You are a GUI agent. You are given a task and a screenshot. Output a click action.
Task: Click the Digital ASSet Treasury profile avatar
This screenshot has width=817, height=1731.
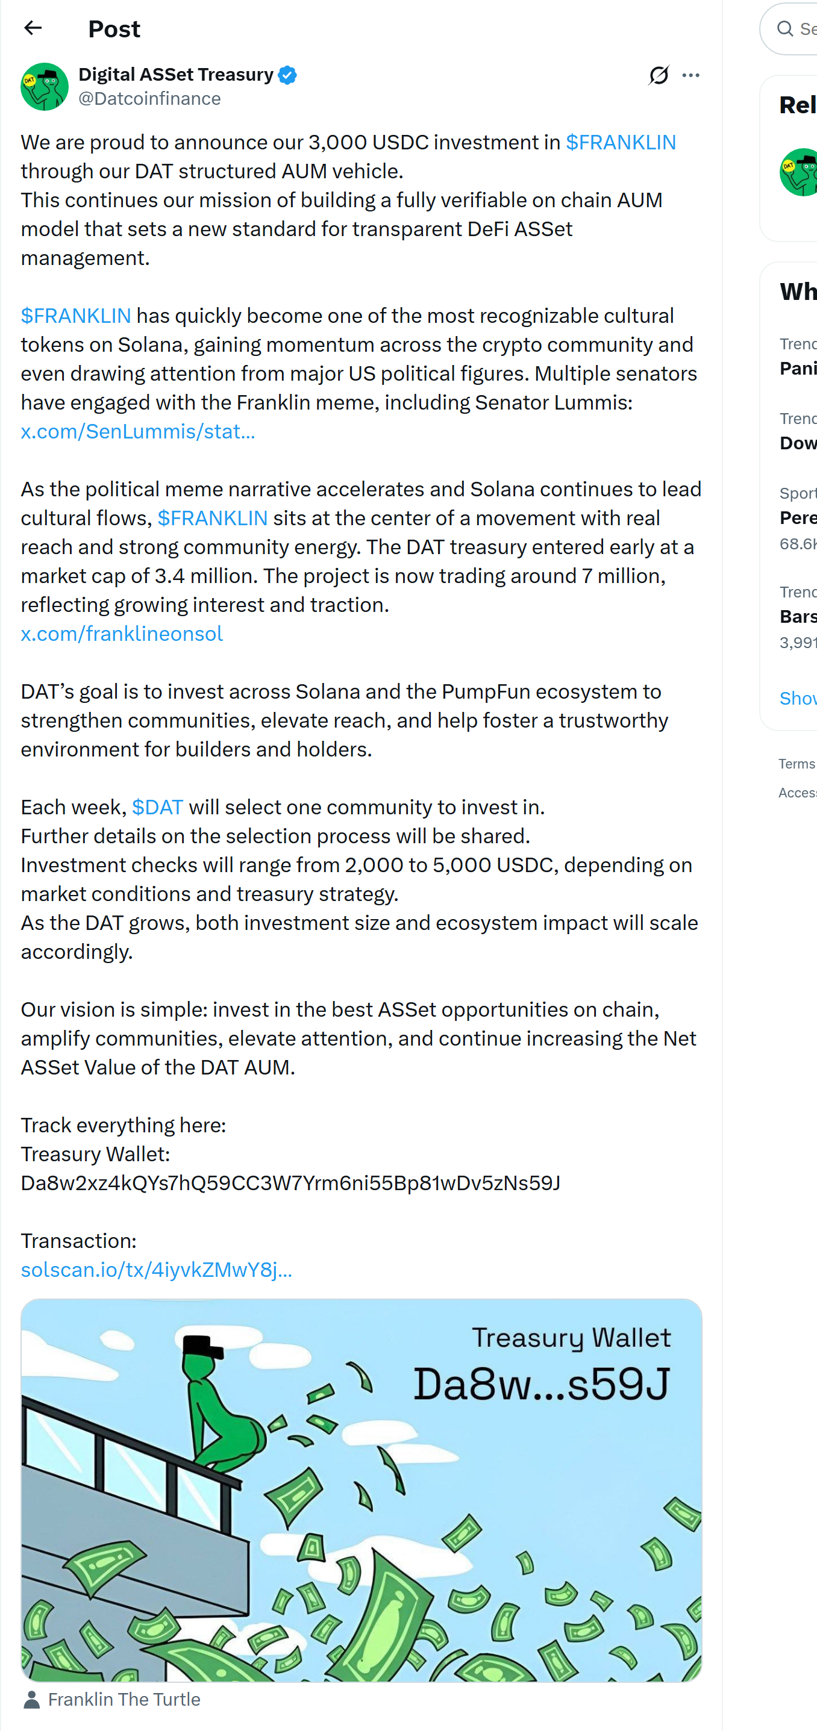[45, 87]
